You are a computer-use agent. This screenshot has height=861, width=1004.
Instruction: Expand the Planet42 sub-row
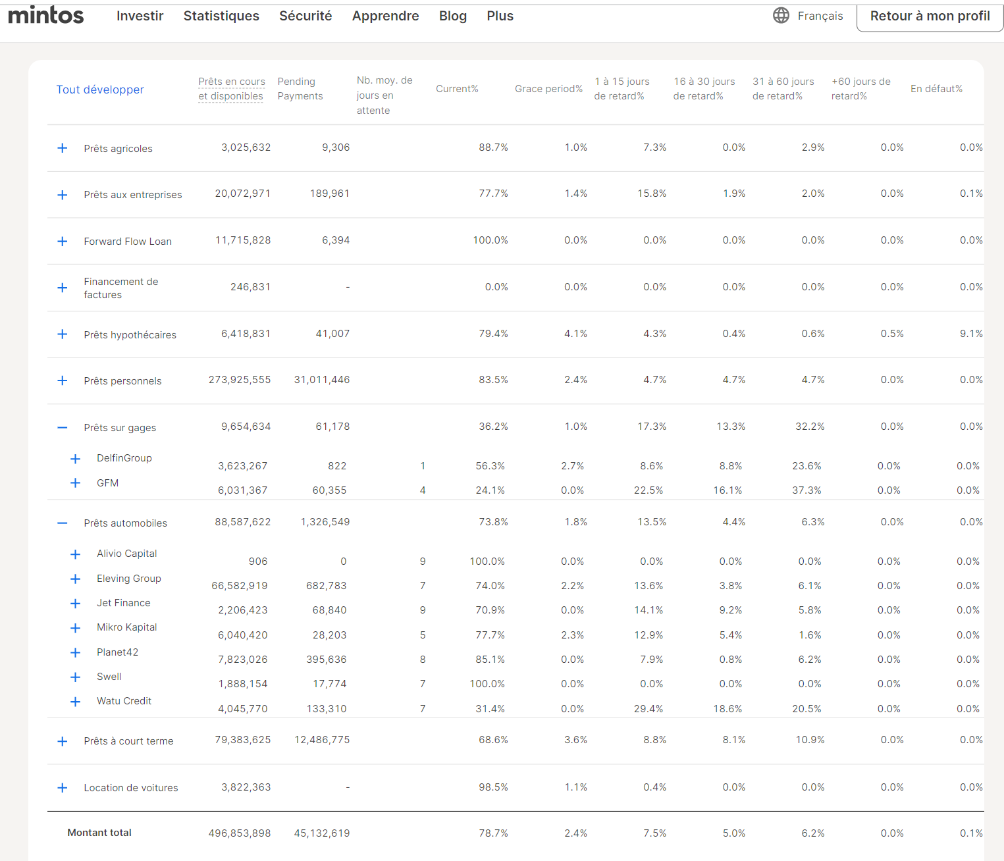click(75, 652)
